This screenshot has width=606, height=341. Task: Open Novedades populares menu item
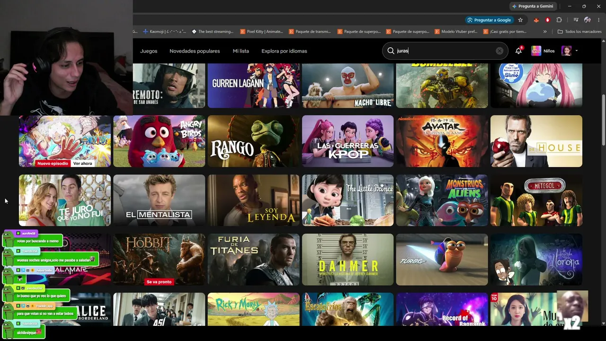(x=195, y=51)
